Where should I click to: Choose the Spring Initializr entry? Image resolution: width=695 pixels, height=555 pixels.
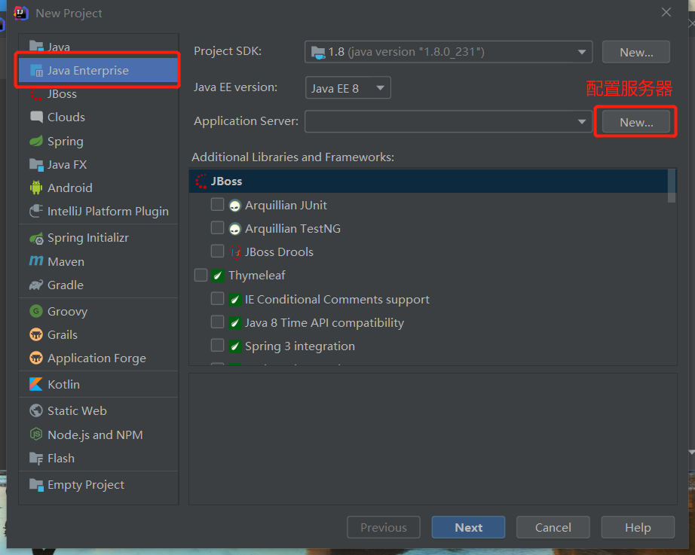[x=98, y=238]
